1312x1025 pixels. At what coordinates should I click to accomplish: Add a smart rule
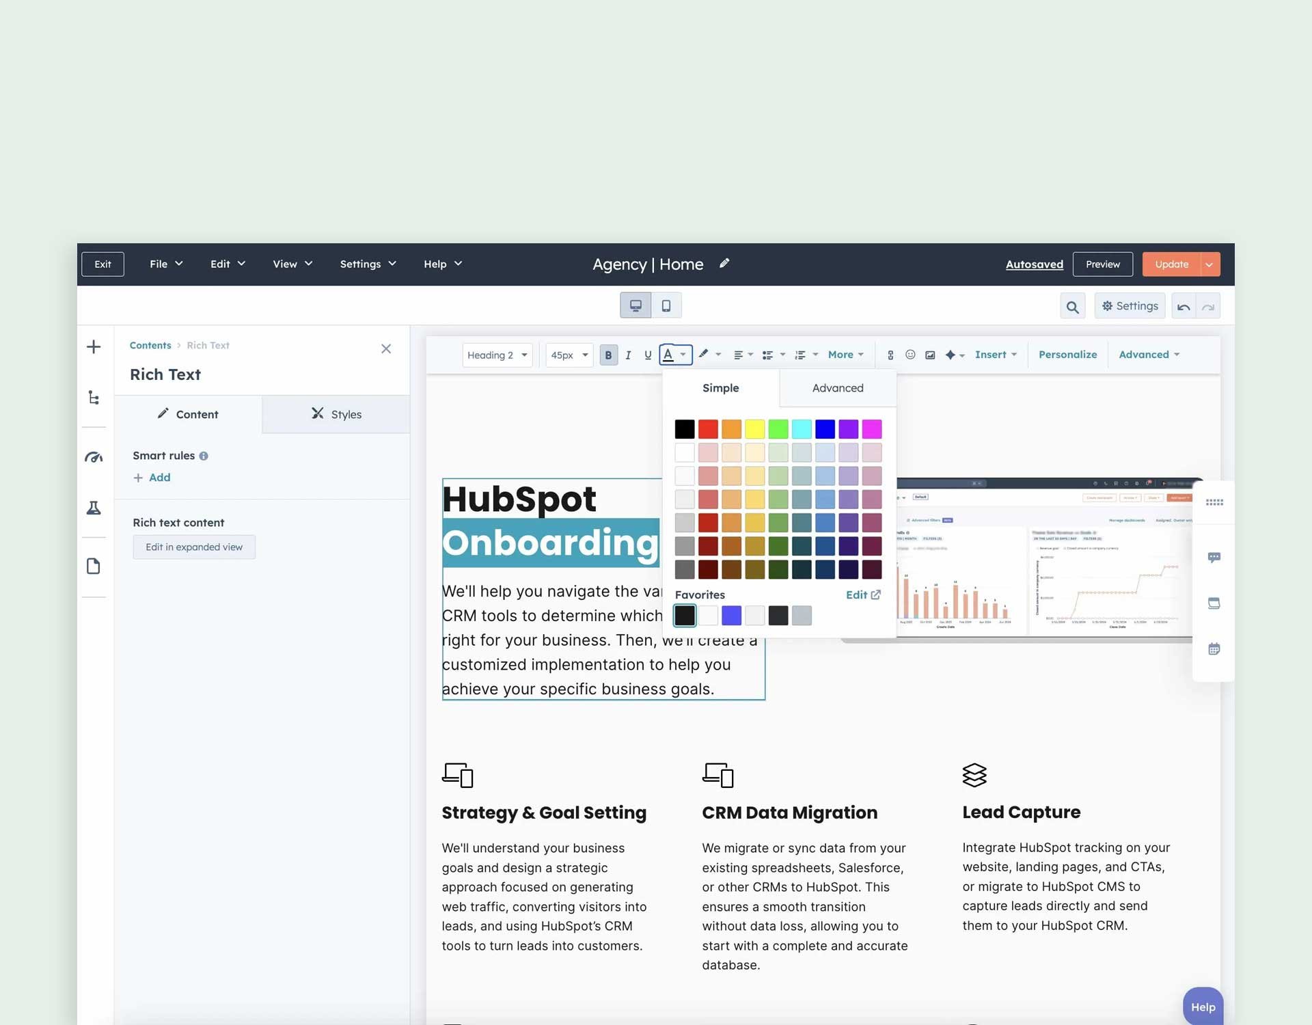click(152, 478)
